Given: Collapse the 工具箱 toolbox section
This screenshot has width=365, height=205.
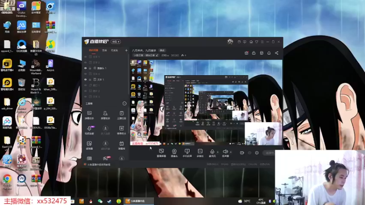Looking at the screenshot, I should 124,103.
